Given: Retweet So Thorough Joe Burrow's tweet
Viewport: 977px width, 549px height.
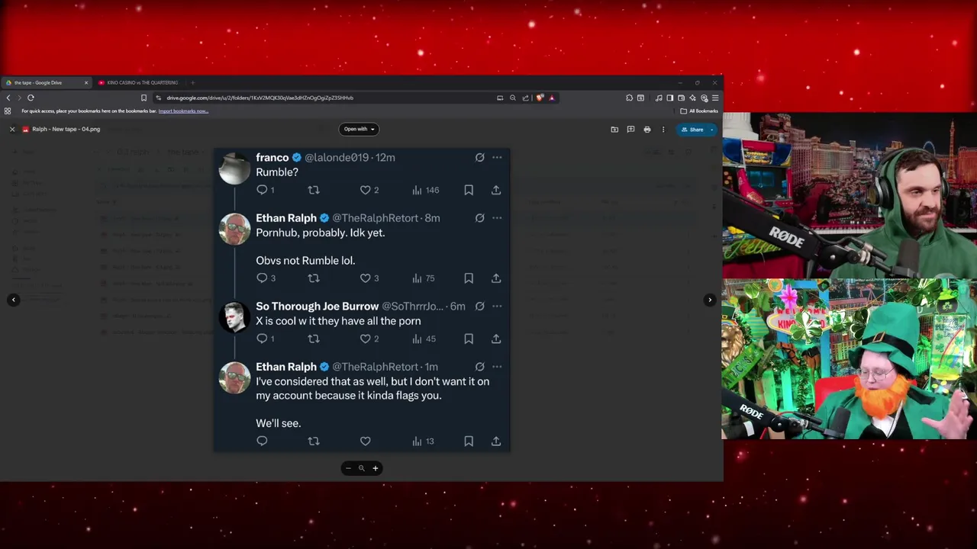Looking at the screenshot, I should [313, 339].
